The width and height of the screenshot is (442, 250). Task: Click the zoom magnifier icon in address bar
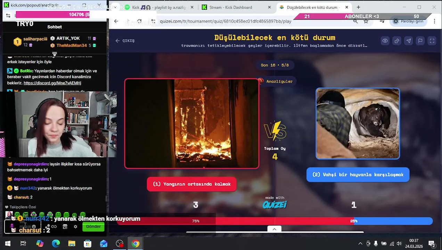tap(355, 21)
